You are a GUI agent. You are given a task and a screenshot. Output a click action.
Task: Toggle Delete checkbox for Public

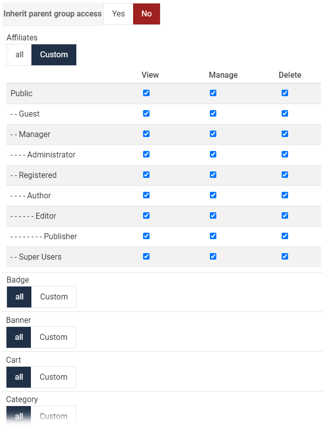pyautogui.click(x=285, y=93)
